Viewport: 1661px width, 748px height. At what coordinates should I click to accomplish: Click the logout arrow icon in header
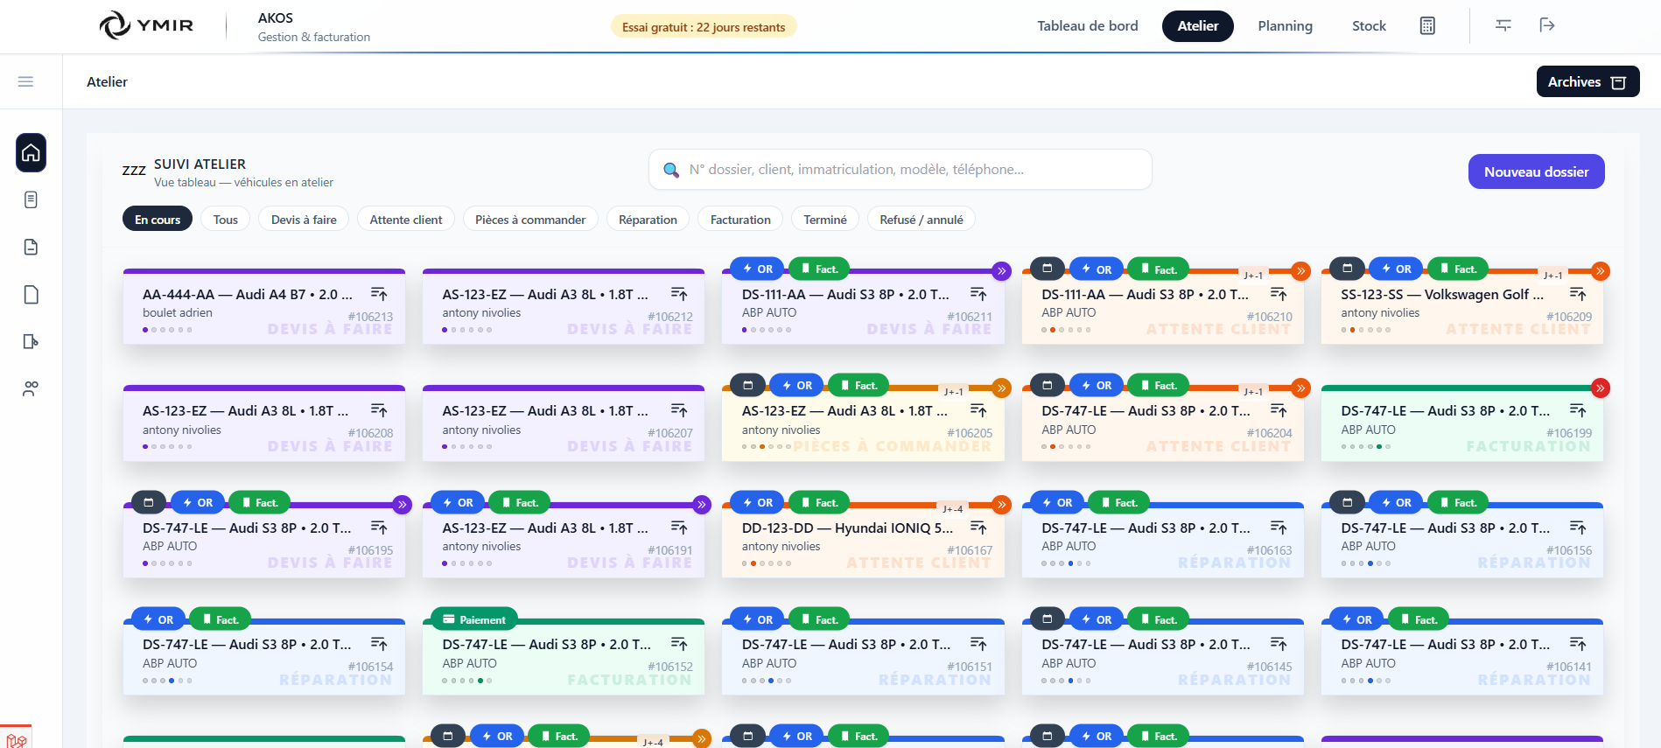pos(1546,25)
